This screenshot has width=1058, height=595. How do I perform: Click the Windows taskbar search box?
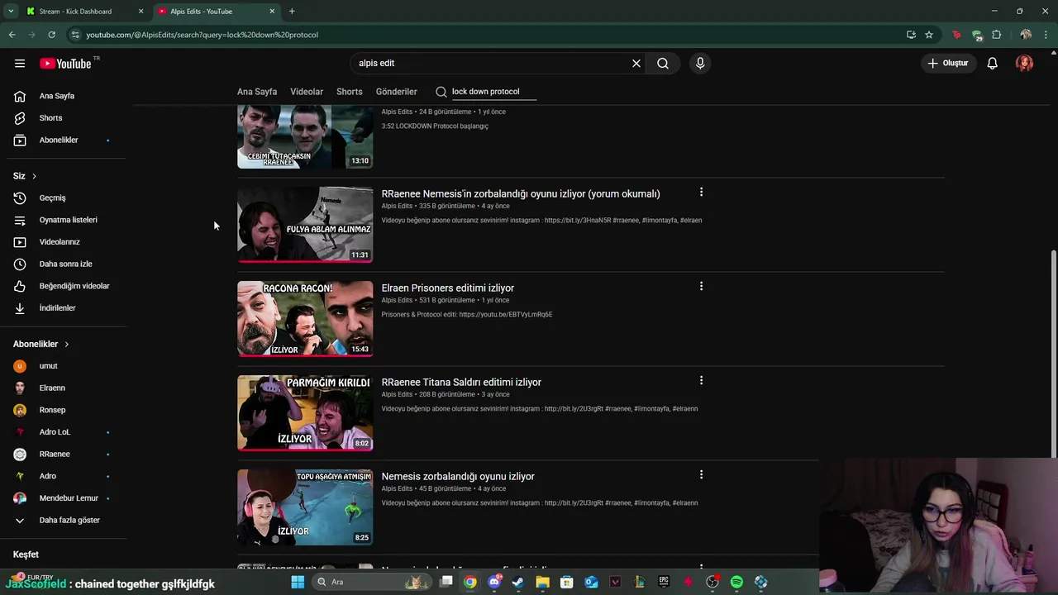tap(372, 582)
